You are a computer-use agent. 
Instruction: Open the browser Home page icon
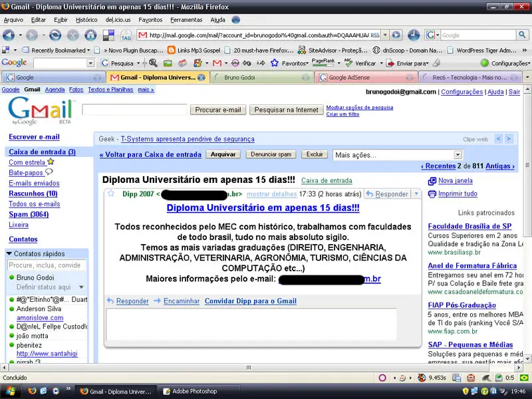90,35
